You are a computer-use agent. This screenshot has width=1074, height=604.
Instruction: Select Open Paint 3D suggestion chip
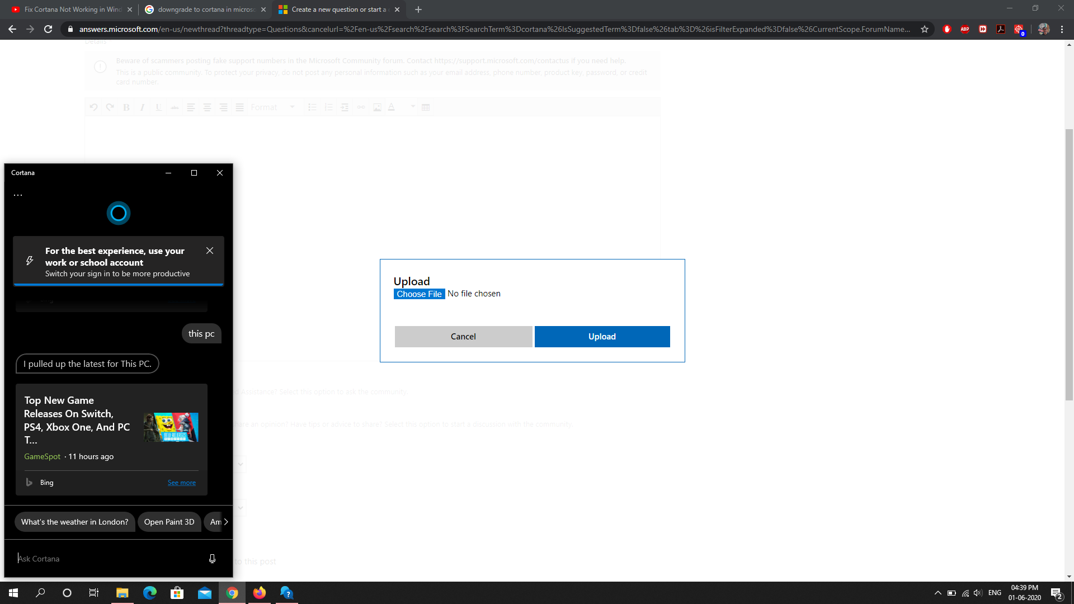[169, 522]
